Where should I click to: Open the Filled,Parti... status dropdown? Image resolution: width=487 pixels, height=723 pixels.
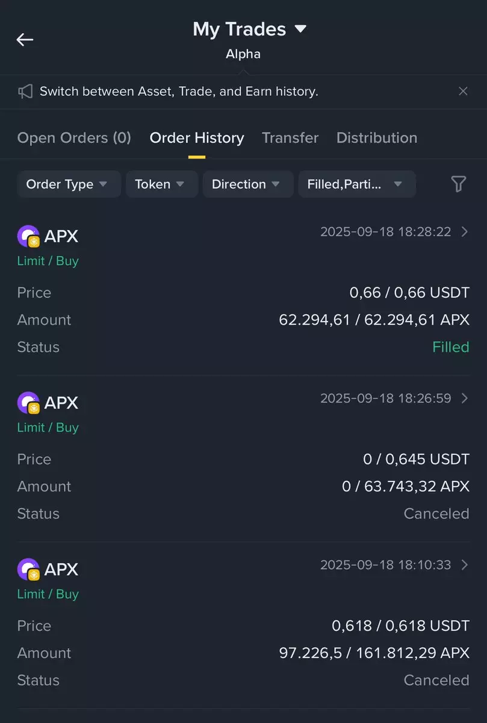click(x=357, y=184)
